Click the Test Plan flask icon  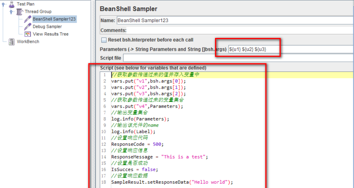pyautogui.click(x=12, y=4)
